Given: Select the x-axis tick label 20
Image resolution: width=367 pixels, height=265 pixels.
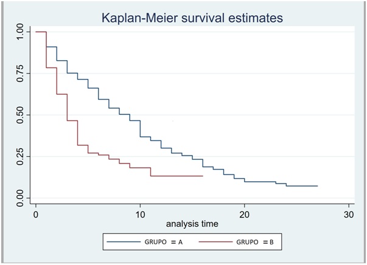Looking at the screenshot, I should point(244,215).
